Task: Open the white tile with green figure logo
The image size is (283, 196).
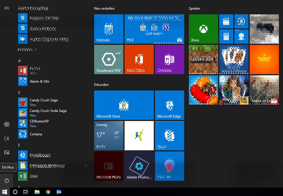Action: (x=139, y=136)
